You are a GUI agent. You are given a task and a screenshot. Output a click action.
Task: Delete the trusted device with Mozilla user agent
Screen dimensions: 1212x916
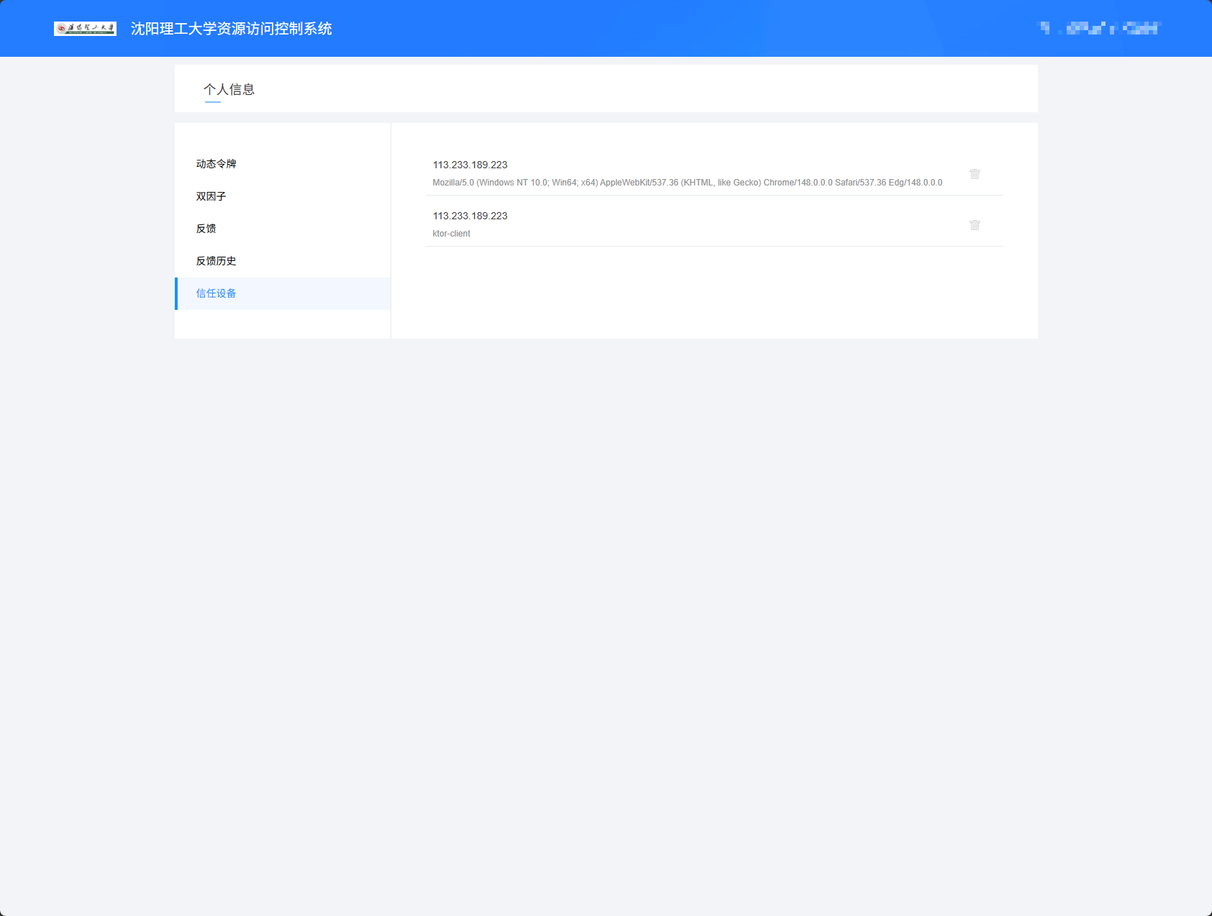click(975, 174)
